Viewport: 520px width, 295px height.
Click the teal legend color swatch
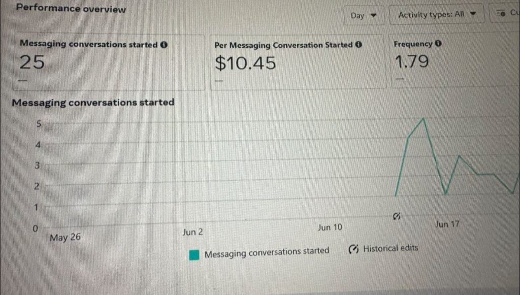click(x=194, y=254)
